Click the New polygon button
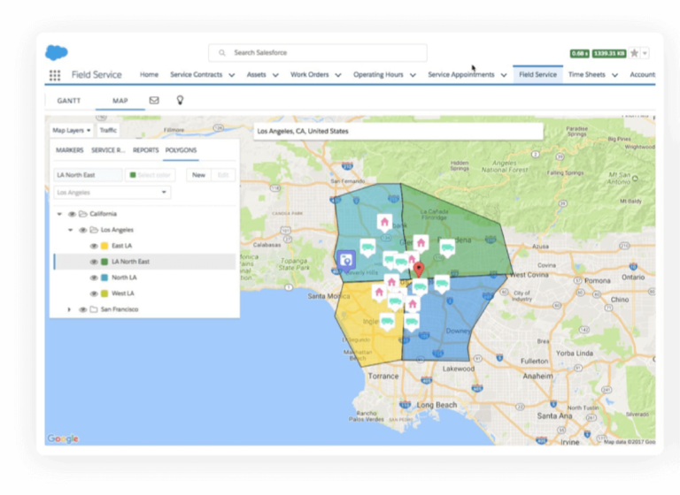 pyautogui.click(x=198, y=175)
